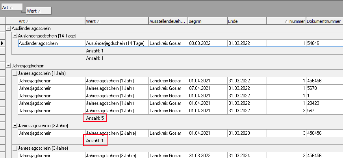
Task: Sort by the Wert column header
Action: tap(116, 21)
